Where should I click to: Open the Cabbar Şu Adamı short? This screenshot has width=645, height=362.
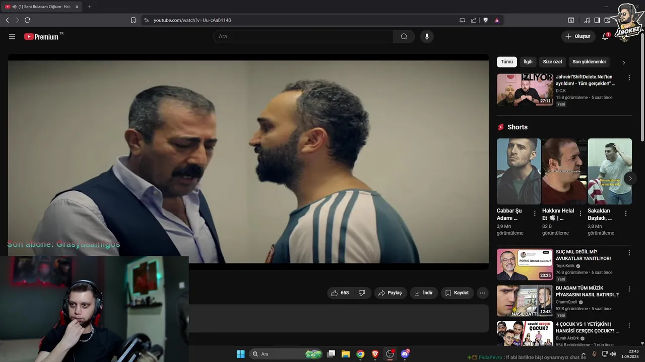519,171
